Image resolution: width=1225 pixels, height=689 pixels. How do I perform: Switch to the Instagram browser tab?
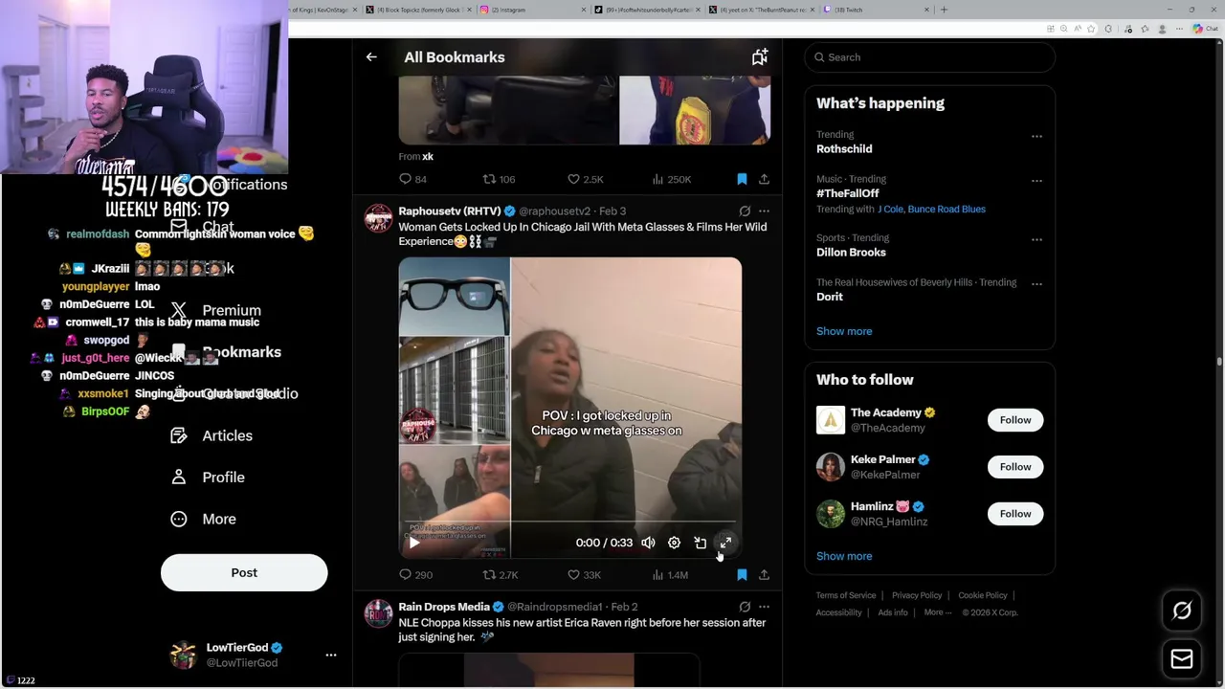coord(532,10)
